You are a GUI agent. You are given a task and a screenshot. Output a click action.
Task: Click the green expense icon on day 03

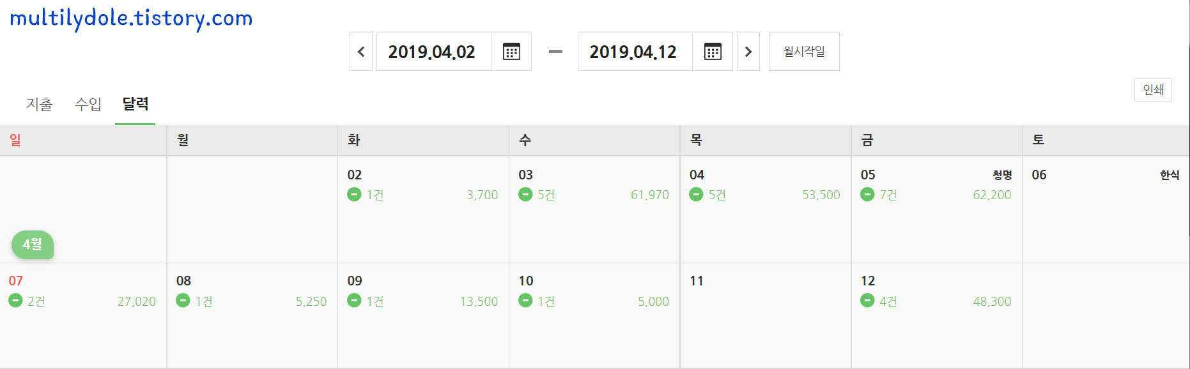pyautogui.click(x=525, y=194)
